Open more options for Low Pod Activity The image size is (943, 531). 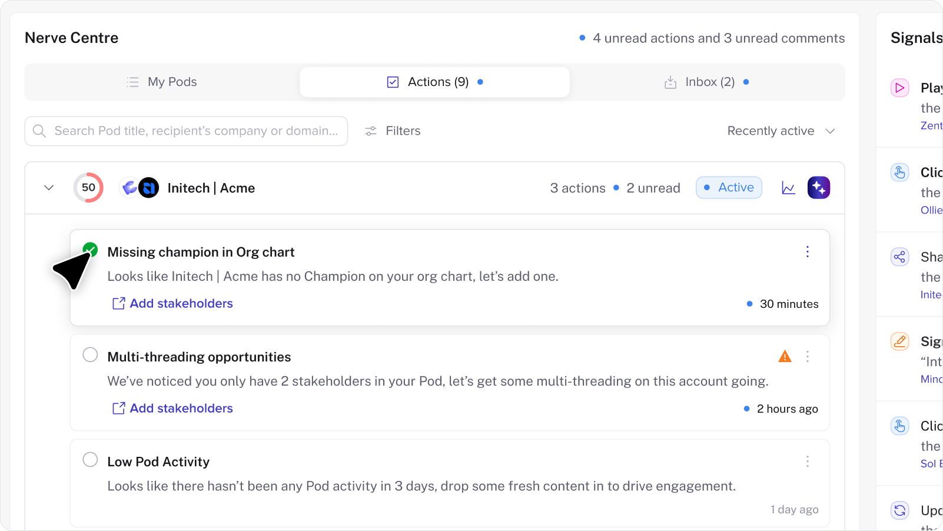807,462
